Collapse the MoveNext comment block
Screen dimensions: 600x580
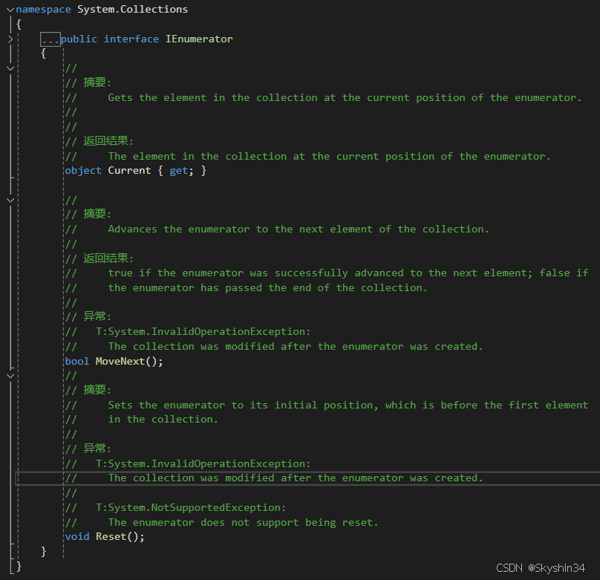point(10,200)
